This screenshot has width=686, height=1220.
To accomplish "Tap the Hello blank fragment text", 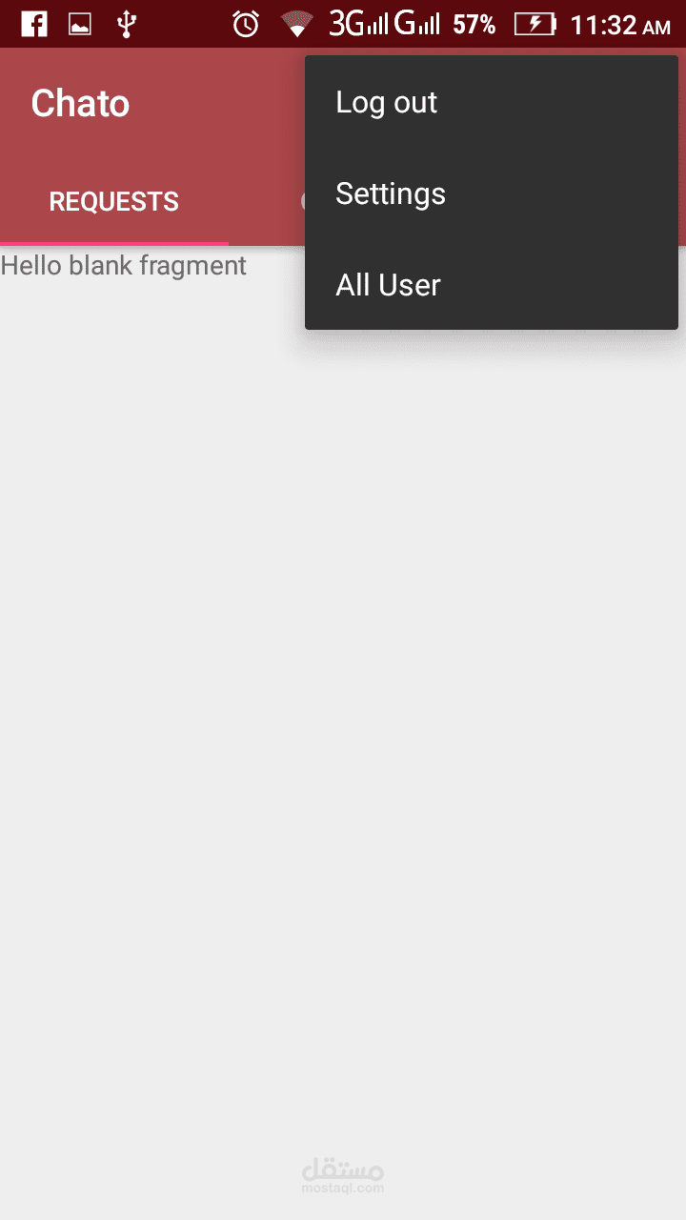I will coord(124,265).
